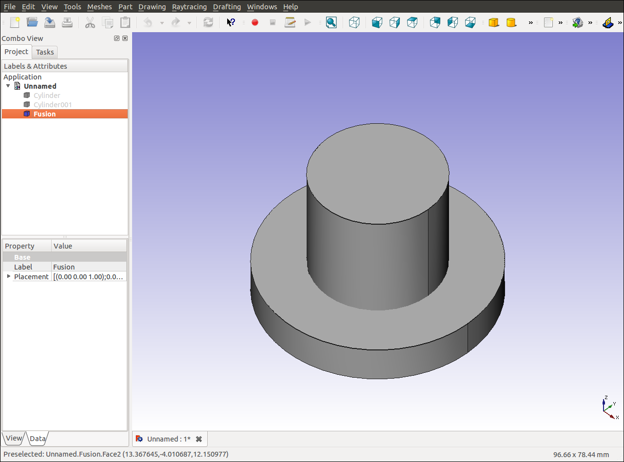Open the Raytracing menu
This screenshot has width=624, height=462.
coord(189,7)
